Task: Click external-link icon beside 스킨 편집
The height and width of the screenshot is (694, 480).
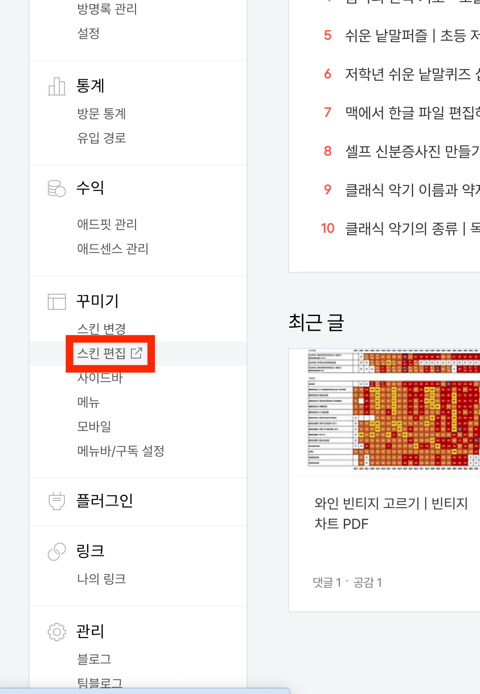Action: 136,353
